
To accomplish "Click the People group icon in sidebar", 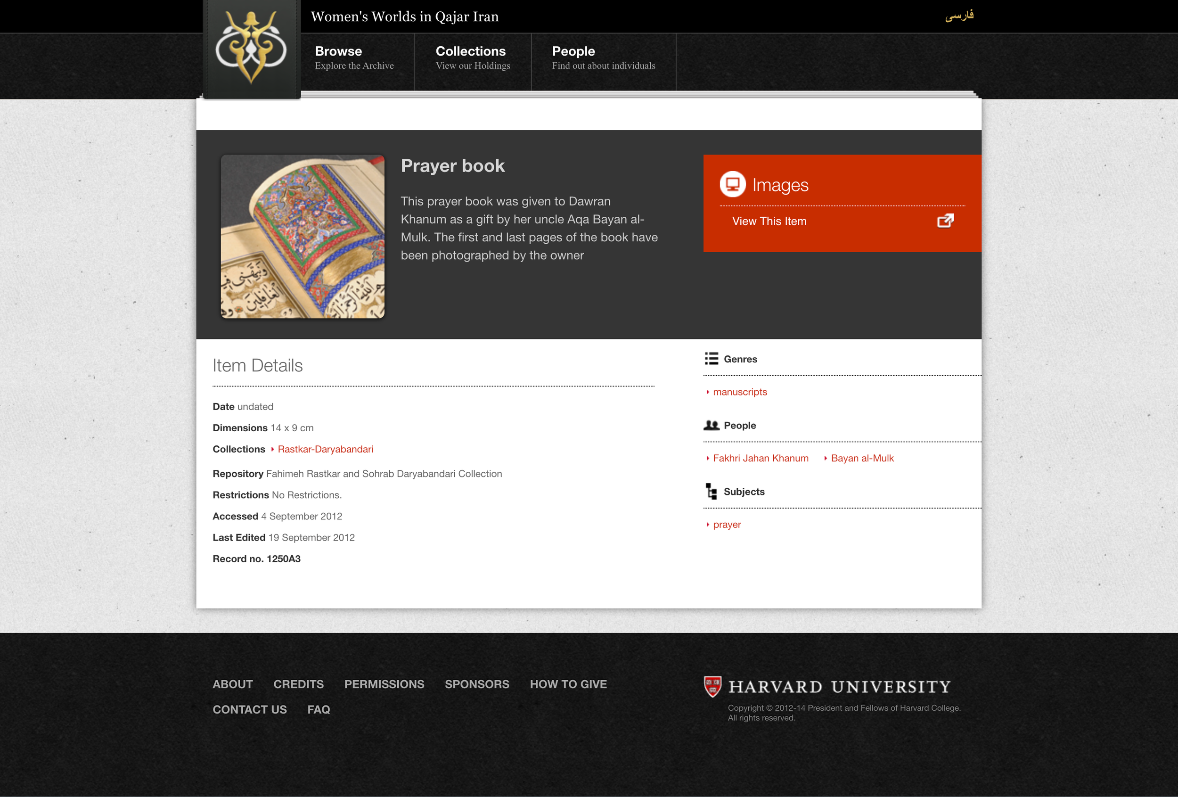I will tap(711, 426).
